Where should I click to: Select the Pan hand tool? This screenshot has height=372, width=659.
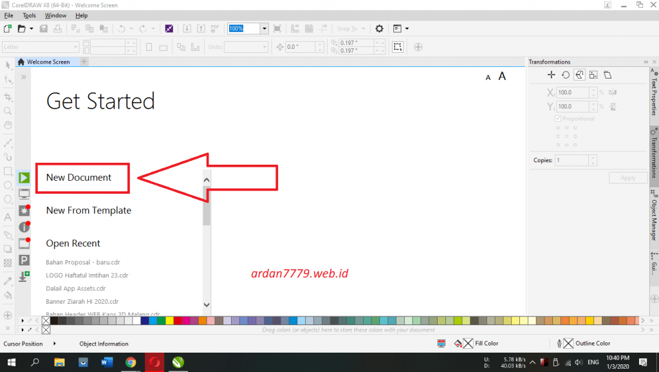[x=8, y=125]
